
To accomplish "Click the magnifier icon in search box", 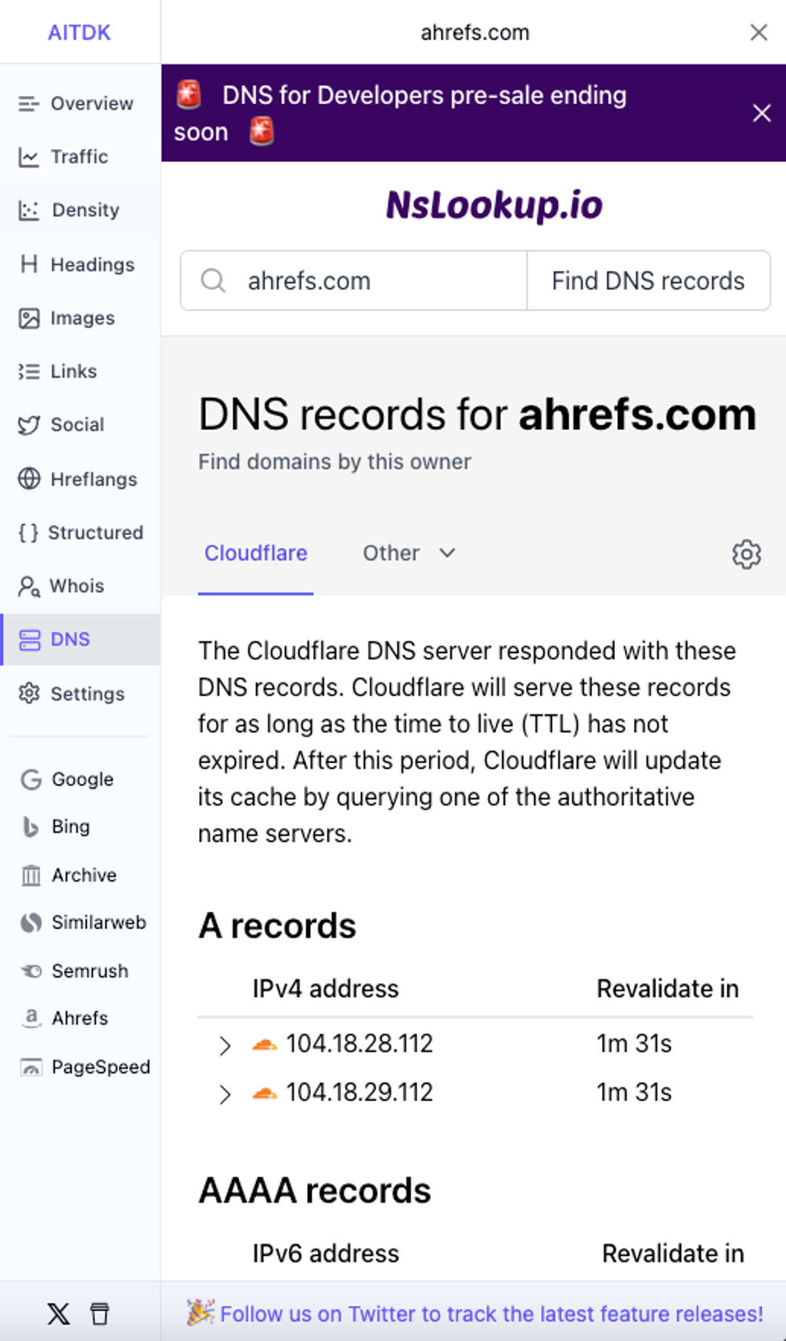I will 213,281.
